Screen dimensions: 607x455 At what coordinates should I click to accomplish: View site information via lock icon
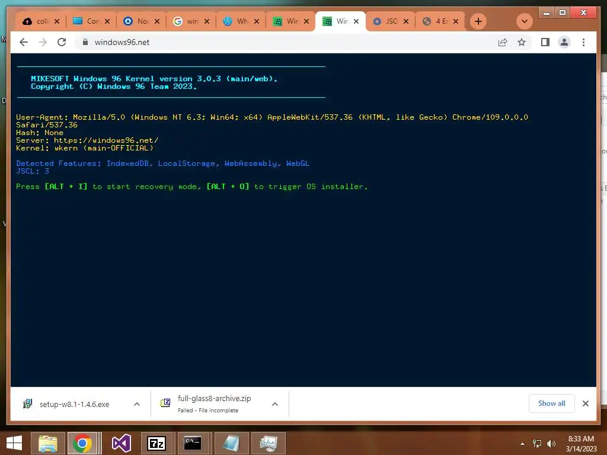tap(85, 42)
